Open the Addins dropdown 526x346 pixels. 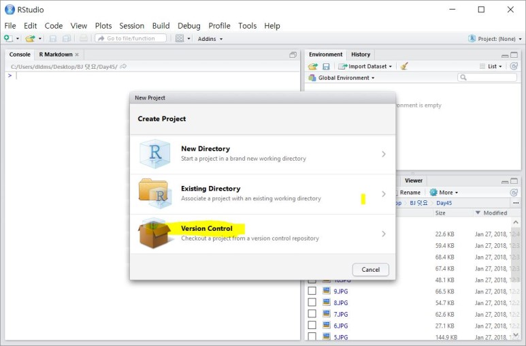pyautogui.click(x=210, y=39)
